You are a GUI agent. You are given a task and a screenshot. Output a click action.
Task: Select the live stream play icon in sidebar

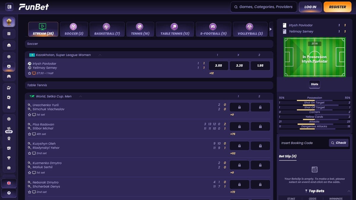(x=9, y=67)
